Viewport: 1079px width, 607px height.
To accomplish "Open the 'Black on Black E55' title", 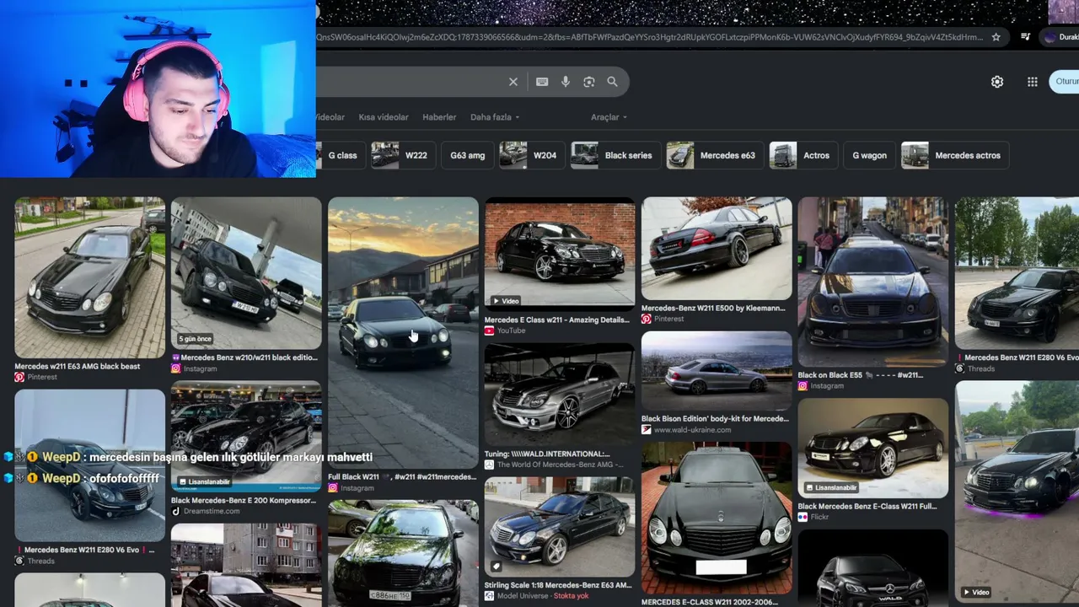I will click(x=860, y=374).
